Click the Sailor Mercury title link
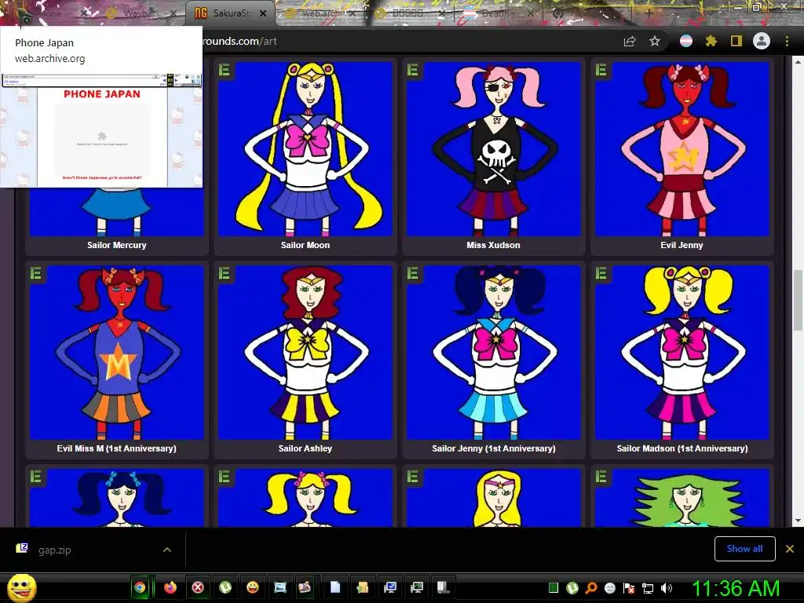The image size is (804, 603). [x=117, y=245]
